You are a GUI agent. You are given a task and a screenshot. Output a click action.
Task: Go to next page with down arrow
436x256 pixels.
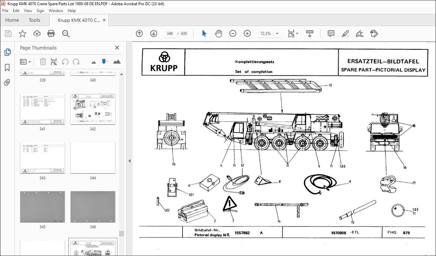[154, 33]
